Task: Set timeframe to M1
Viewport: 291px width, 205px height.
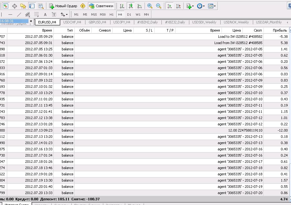Action: 76,14
